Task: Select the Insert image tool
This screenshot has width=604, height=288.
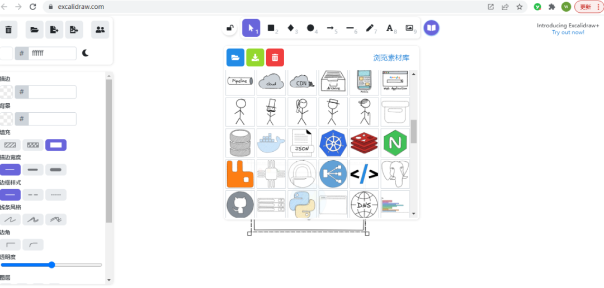Action: (x=410, y=28)
